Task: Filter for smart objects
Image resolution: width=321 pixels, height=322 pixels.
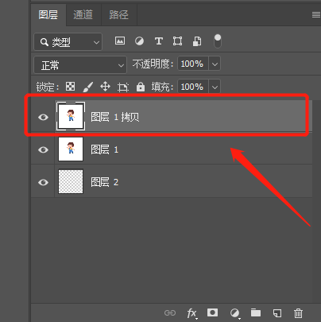Action: pos(197,41)
